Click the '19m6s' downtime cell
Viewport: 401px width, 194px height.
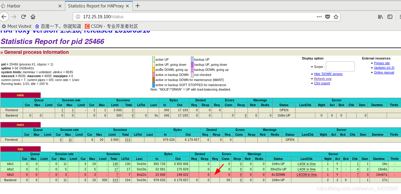coord(379,169)
